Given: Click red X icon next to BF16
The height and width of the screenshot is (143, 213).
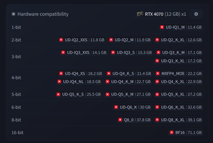Looking at the screenshot, I should (172, 132).
